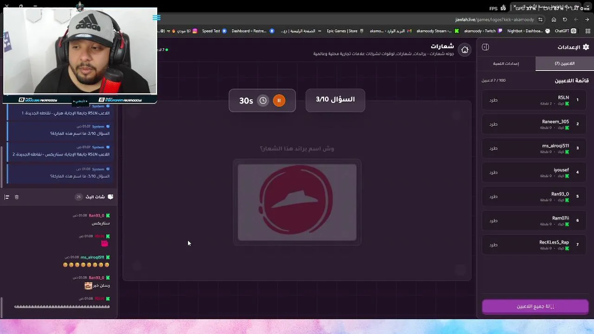Click the 26 message count badge
Screen dimensions: 594x334
coord(78,197)
